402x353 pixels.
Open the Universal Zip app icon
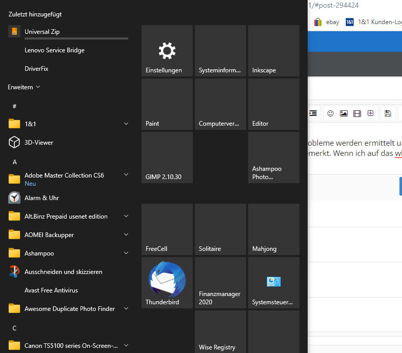click(x=14, y=32)
